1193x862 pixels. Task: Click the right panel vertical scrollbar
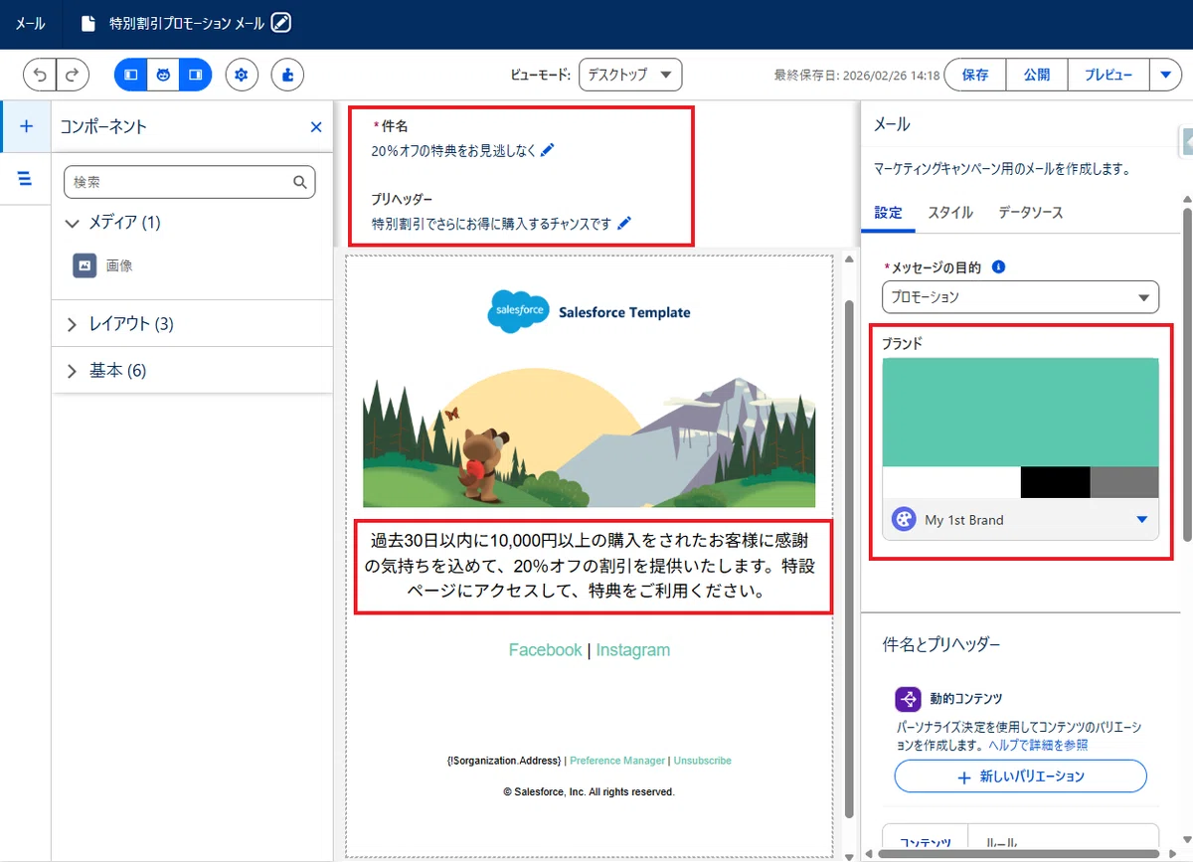coord(1187,374)
